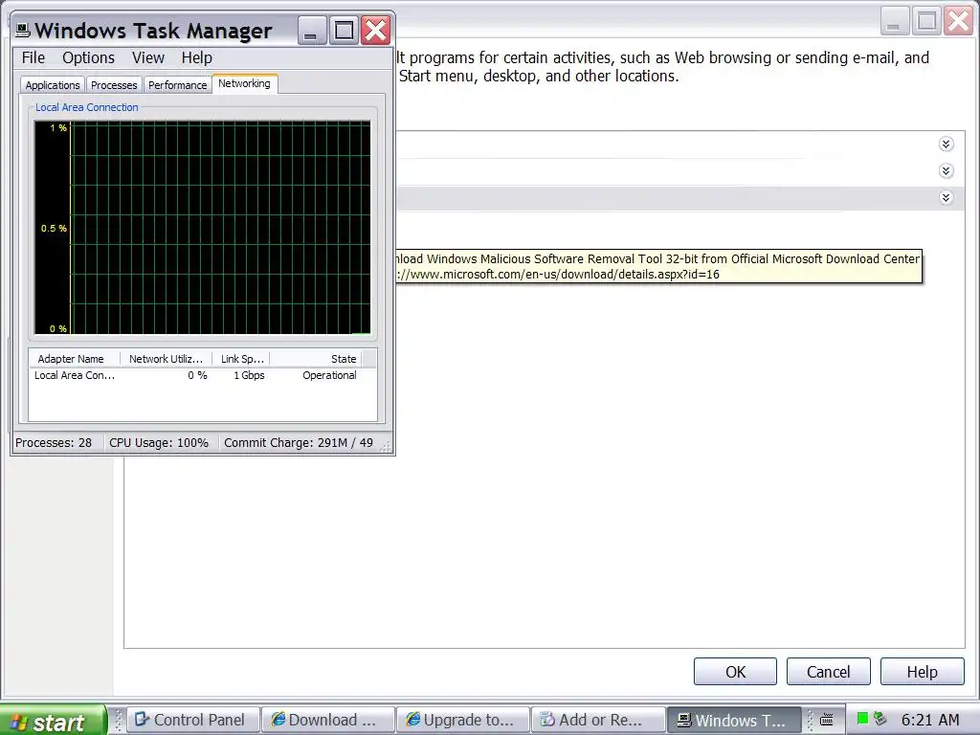
Task: Expand the highlighted third double-chevron section
Action: pos(947,197)
